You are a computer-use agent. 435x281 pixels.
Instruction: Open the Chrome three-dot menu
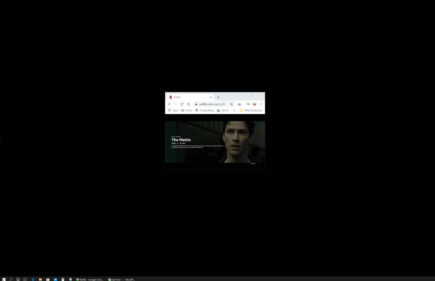tap(261, 104)
